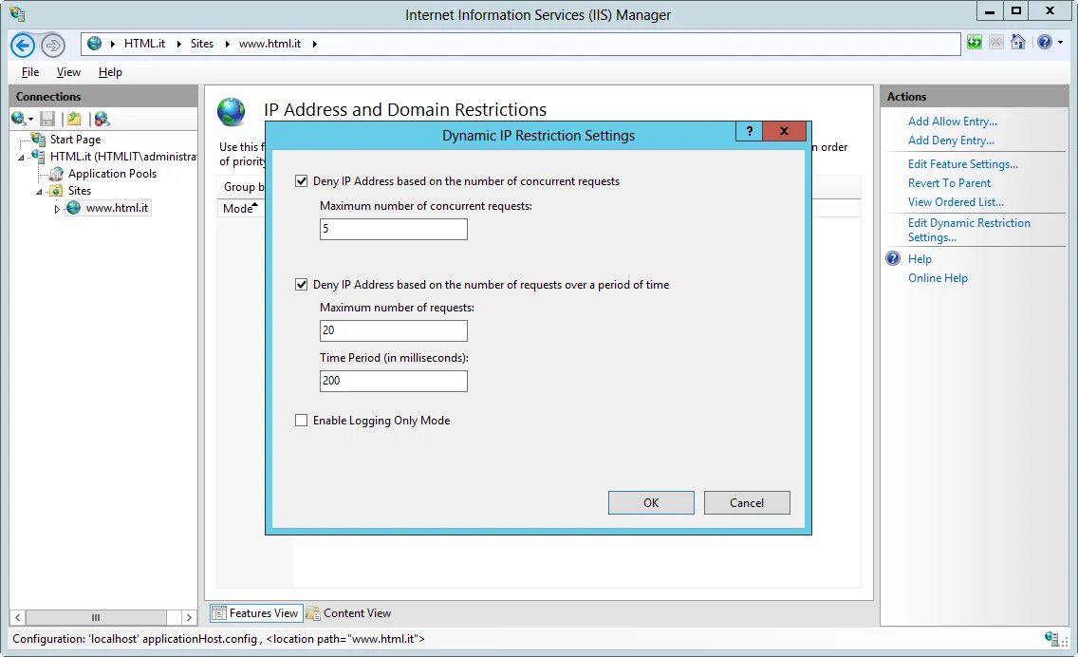
Task: Close the Dynamic IP Restriction Settings dialog
Action: tap(784, 131)
